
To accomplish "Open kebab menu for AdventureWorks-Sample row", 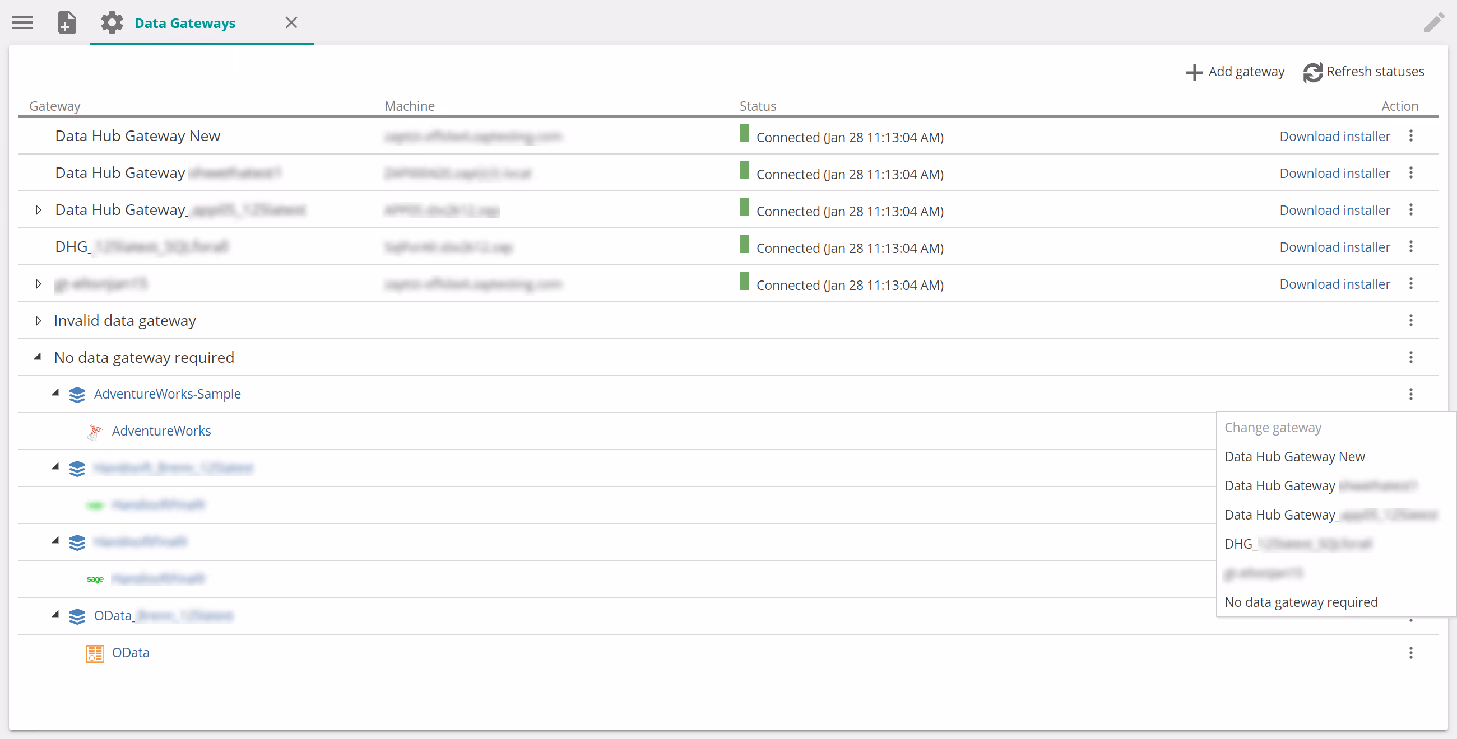I will click(x=1410, y=394).
